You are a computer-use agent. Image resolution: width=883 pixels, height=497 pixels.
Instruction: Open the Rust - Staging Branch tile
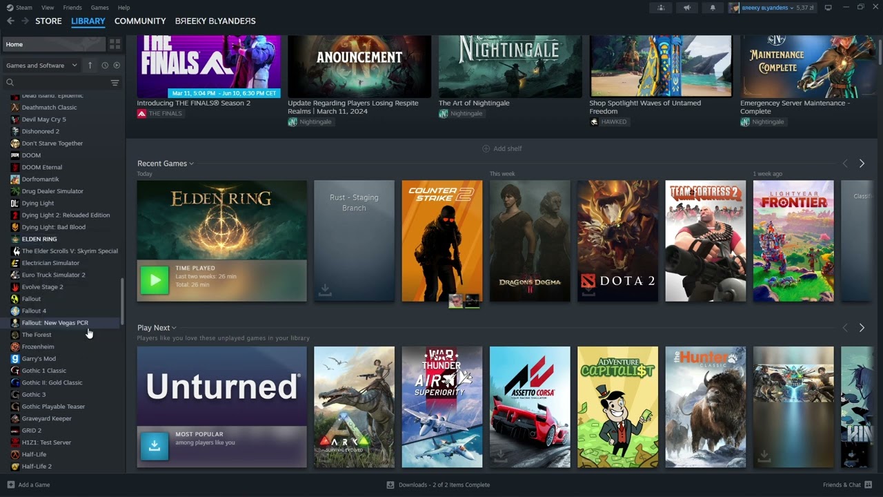354,241
